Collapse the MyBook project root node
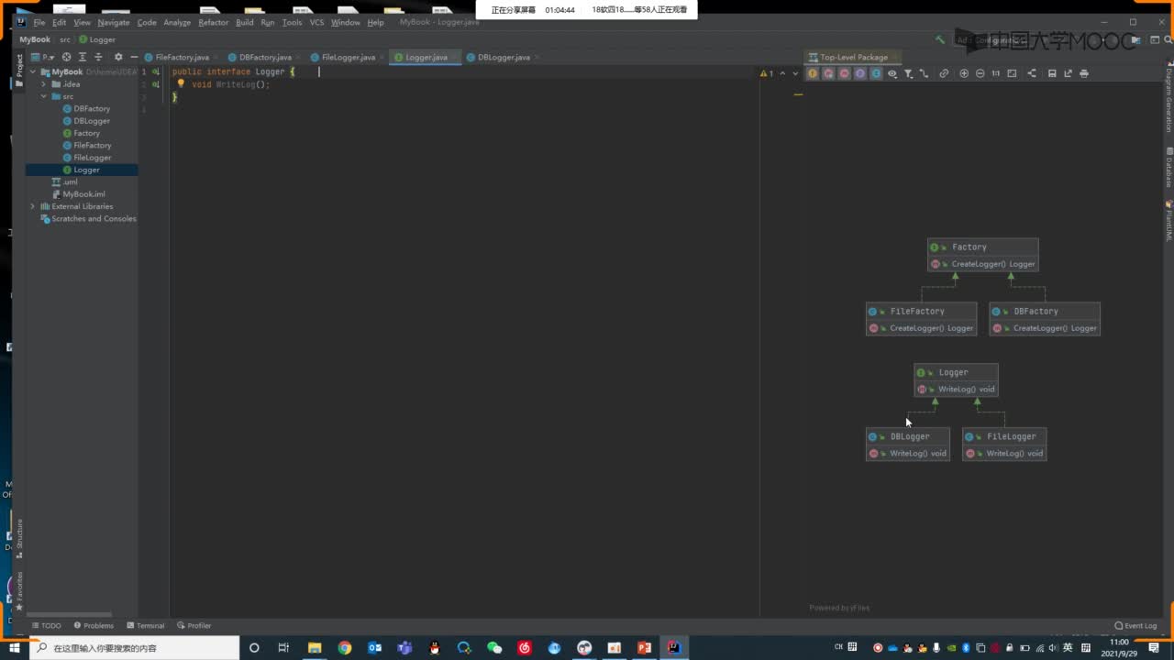This screenshot has height=660, width=1174. point(33,71)
